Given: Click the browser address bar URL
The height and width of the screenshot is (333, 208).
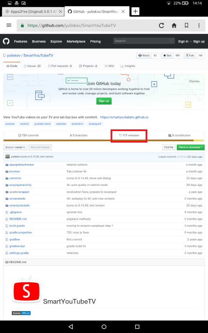Looking at the screenshot, I should tap(71, 25).
